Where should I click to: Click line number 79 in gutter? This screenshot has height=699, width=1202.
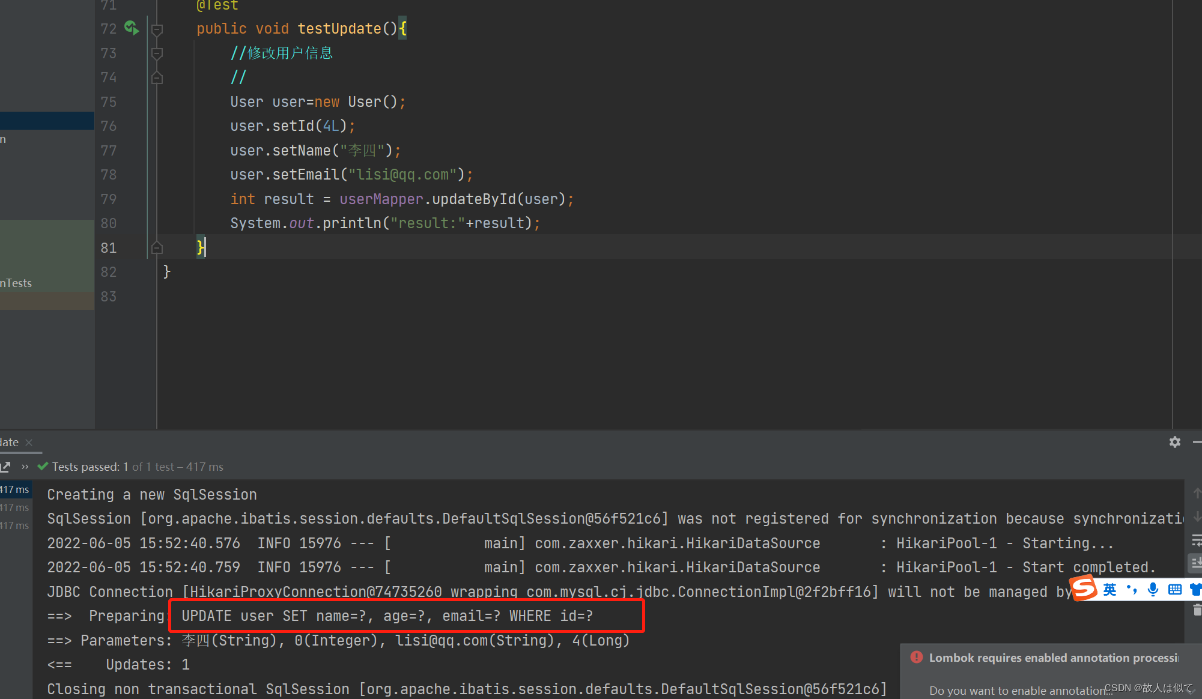click(109, 199)
